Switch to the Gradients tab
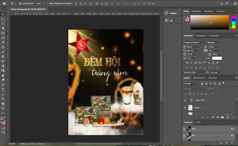This screenshot has width=238, height=146. click(x=208, y=11)
